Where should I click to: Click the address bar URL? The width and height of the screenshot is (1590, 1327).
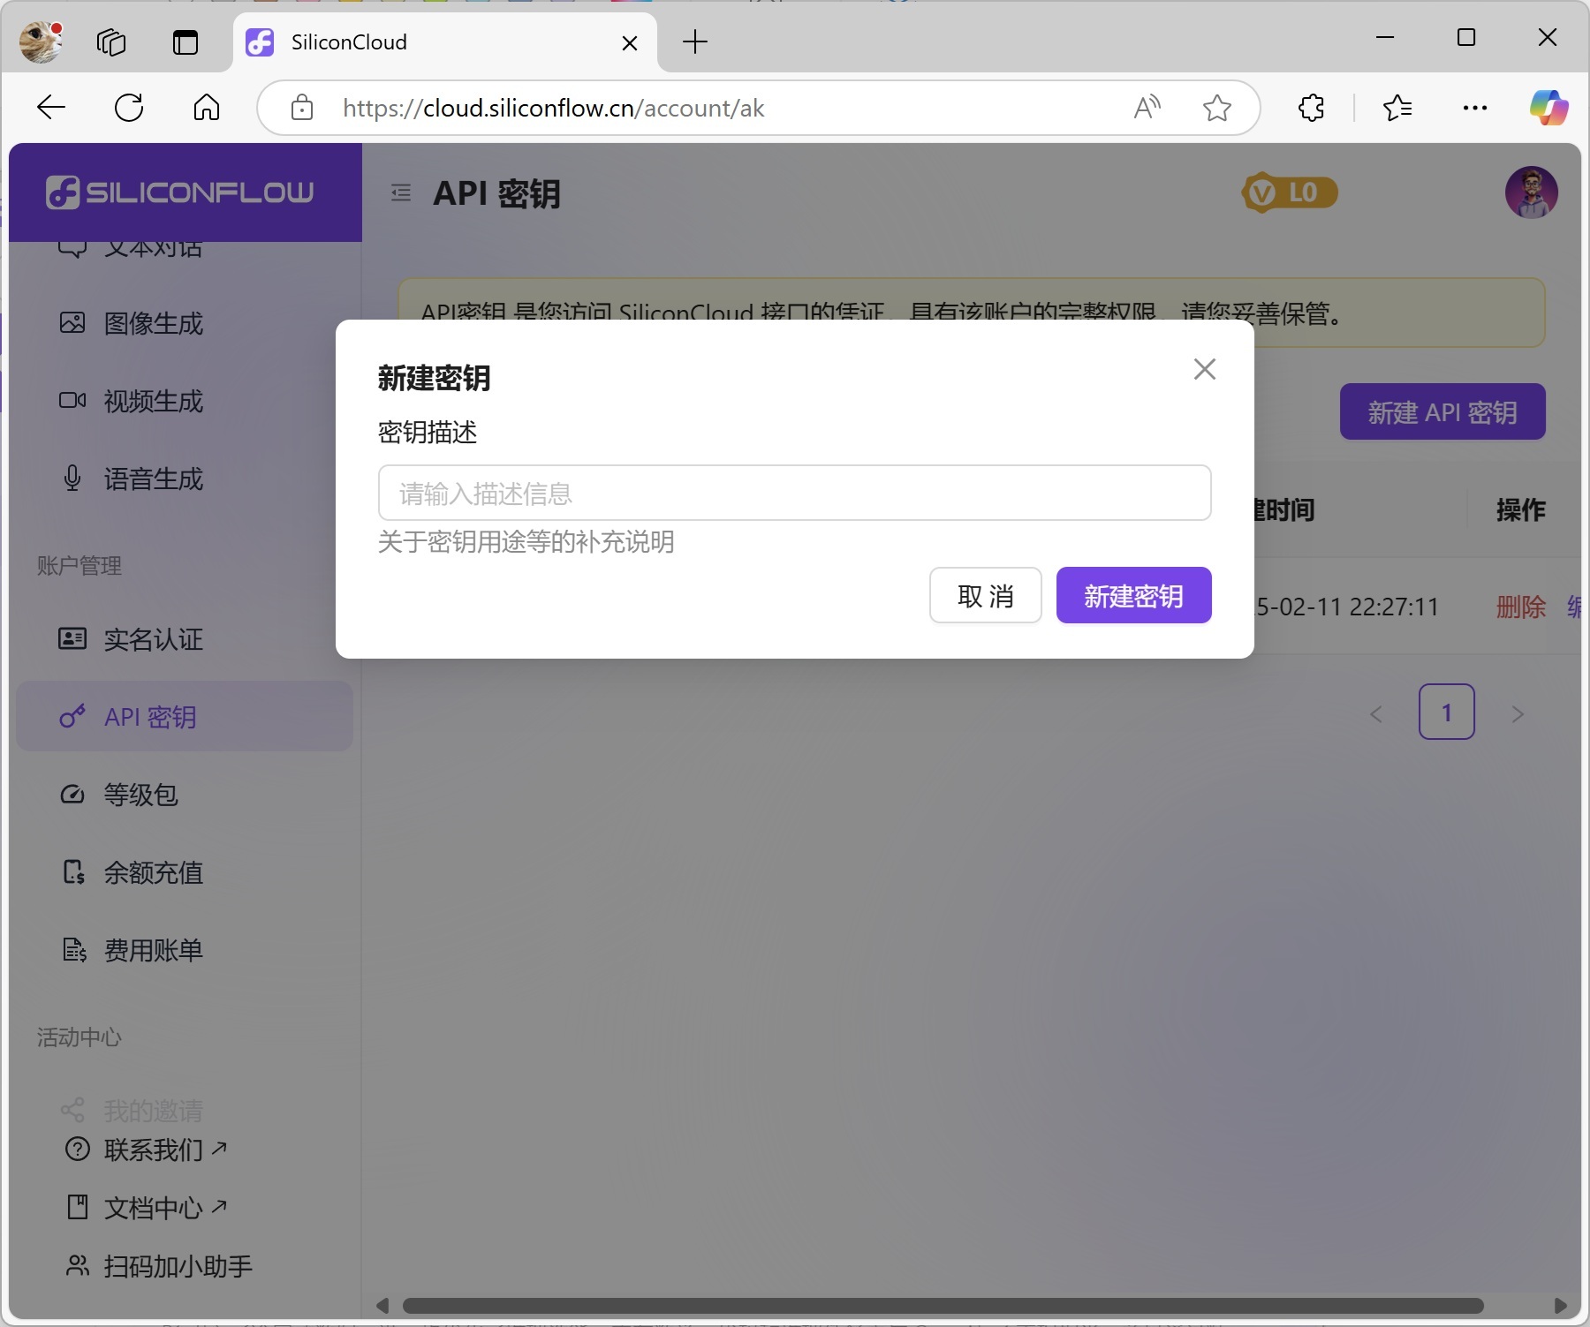(554, 108)
